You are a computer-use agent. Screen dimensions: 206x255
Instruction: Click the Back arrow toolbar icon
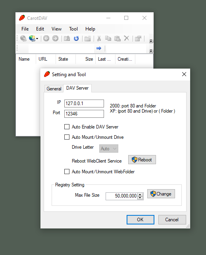(x=46, y=38)
